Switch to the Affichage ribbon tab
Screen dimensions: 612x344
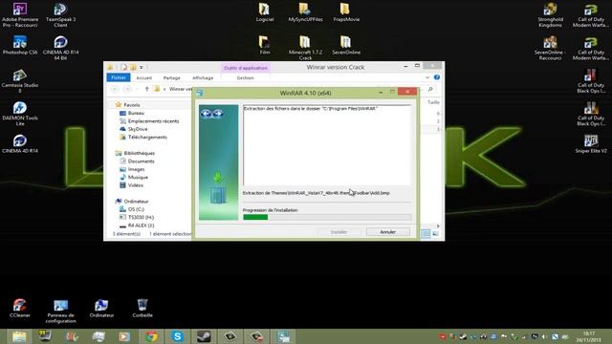click(203, 78)
